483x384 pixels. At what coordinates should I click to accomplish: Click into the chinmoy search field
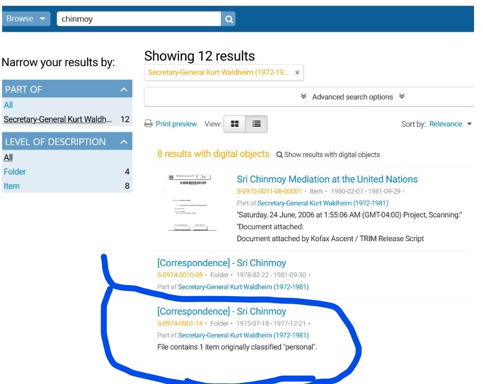tap(139, 19)
